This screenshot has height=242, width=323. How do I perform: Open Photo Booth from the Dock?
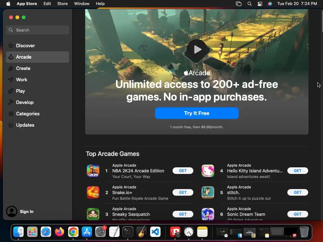pyautogui.click(x=175, y=232)
